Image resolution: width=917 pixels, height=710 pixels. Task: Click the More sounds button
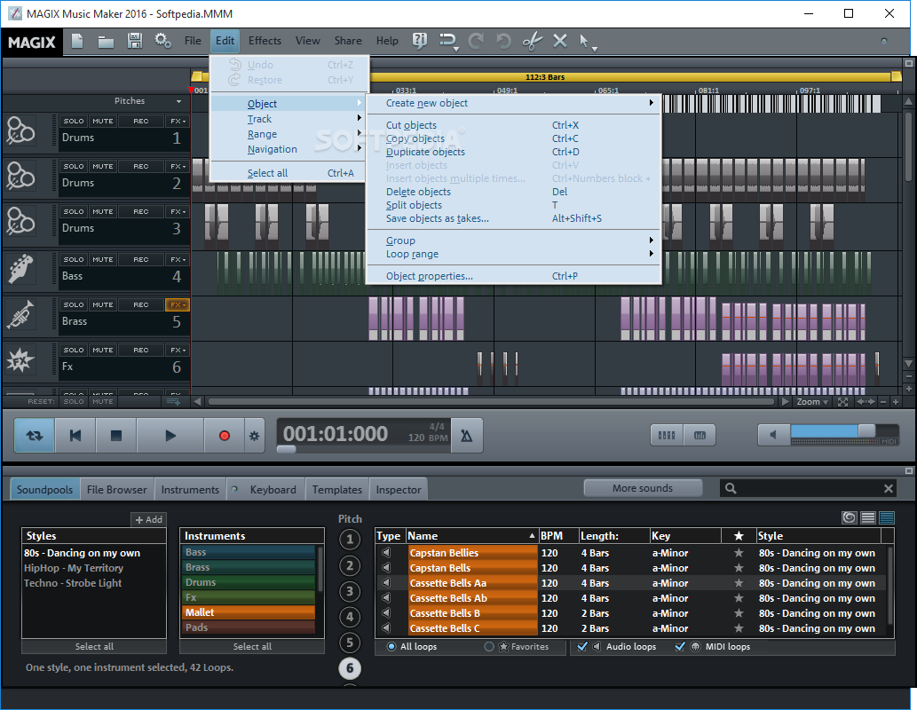click(x=643, y=488)
